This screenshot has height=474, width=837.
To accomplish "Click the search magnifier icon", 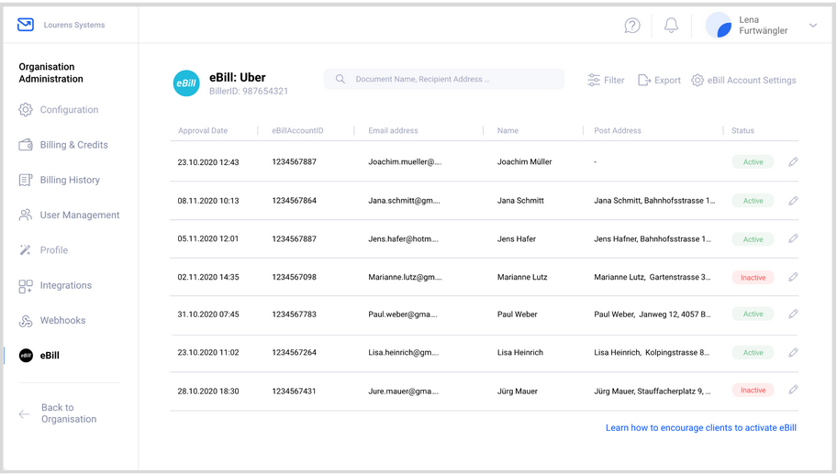I will coord(340,79).
